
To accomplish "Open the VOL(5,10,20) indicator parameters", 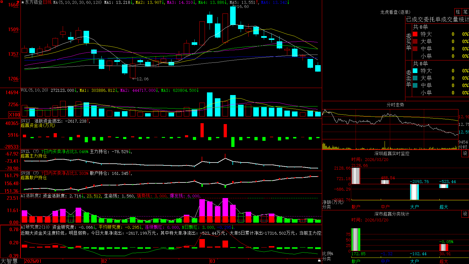I will [x=34, y=90].
